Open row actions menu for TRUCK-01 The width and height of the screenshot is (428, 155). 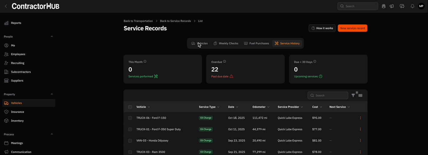360,129
